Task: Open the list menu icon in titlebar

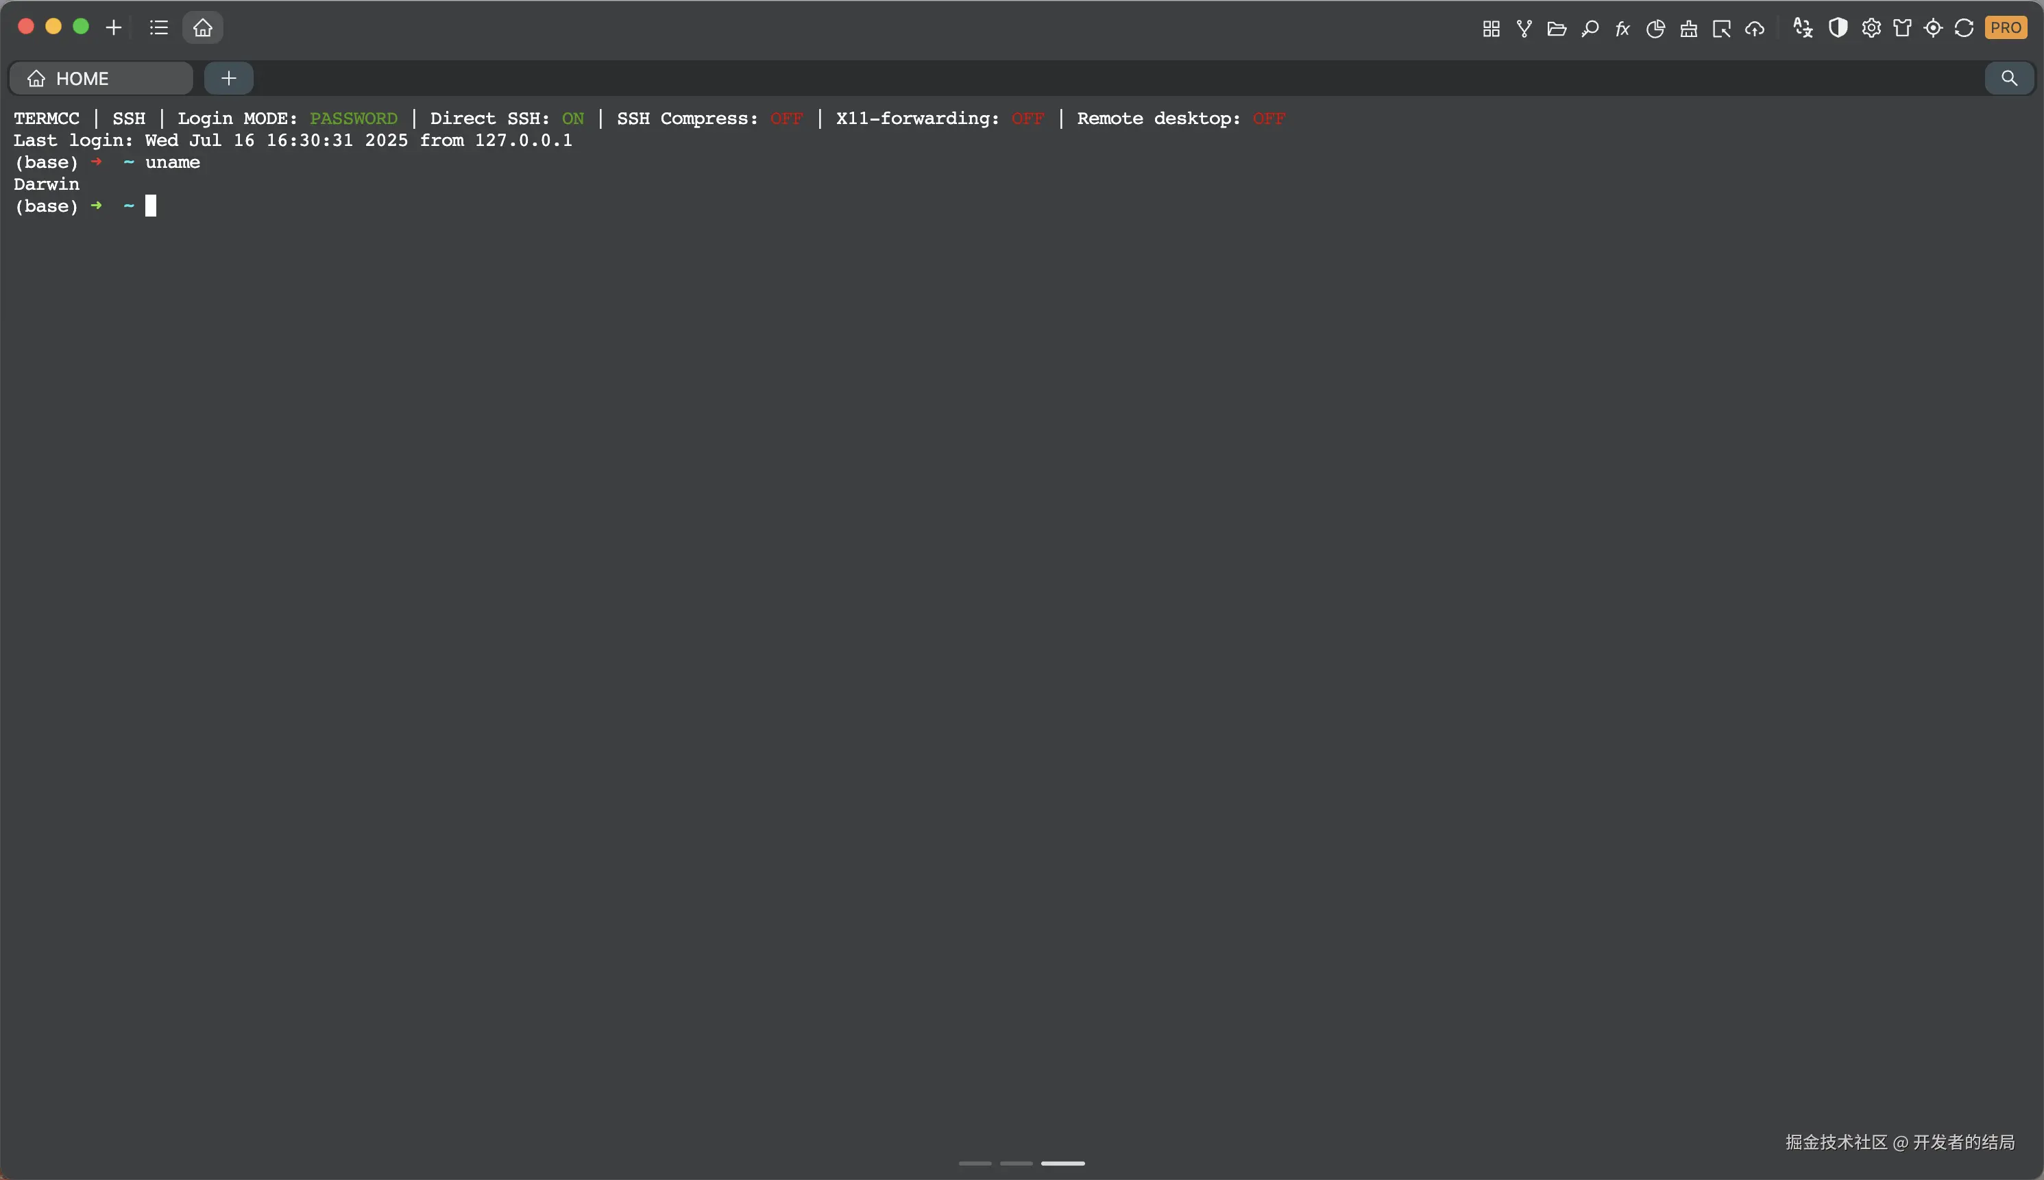Action: pyautogui.click(x=159, y=27)
